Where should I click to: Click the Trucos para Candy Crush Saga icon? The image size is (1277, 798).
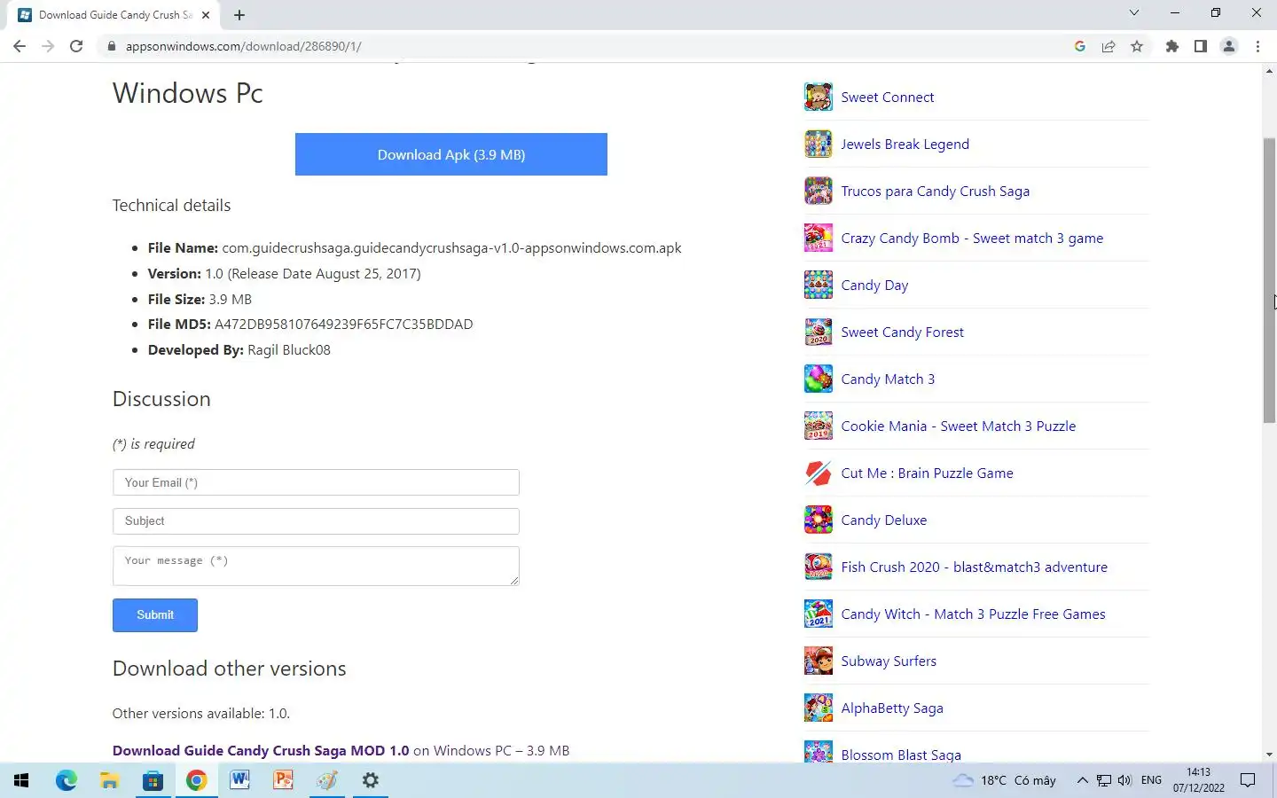point(818,191)
